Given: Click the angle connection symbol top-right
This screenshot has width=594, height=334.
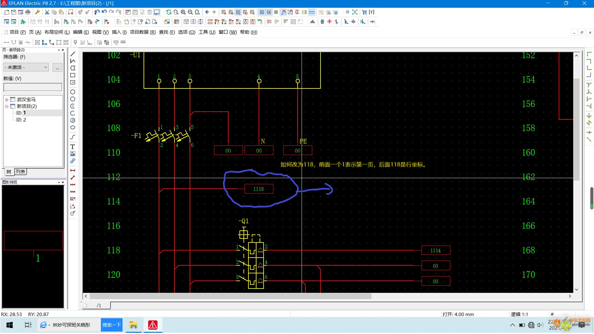Looking at the screenshot, I should [589, 54].
